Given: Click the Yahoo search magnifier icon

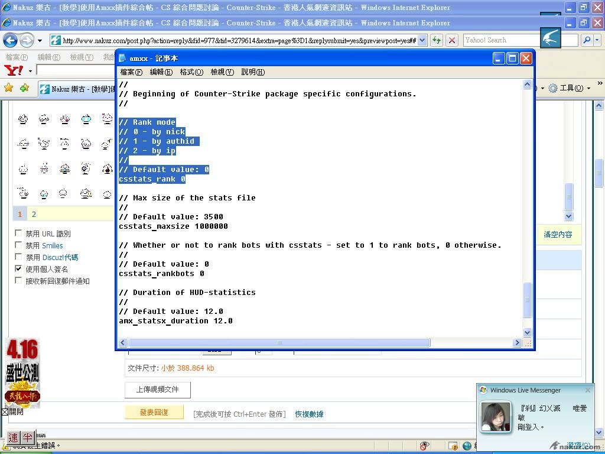Looking at the screenshot, I should click(x=587, y=40).
